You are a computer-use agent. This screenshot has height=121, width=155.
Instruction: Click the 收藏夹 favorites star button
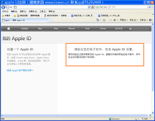pos(6,16)
